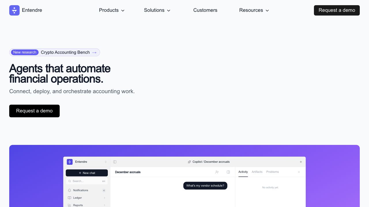Click the "Agents that automate financial operations." headline
Image resolution: width=369 pixels, height=207 pixels.
(x=60, y=74)
